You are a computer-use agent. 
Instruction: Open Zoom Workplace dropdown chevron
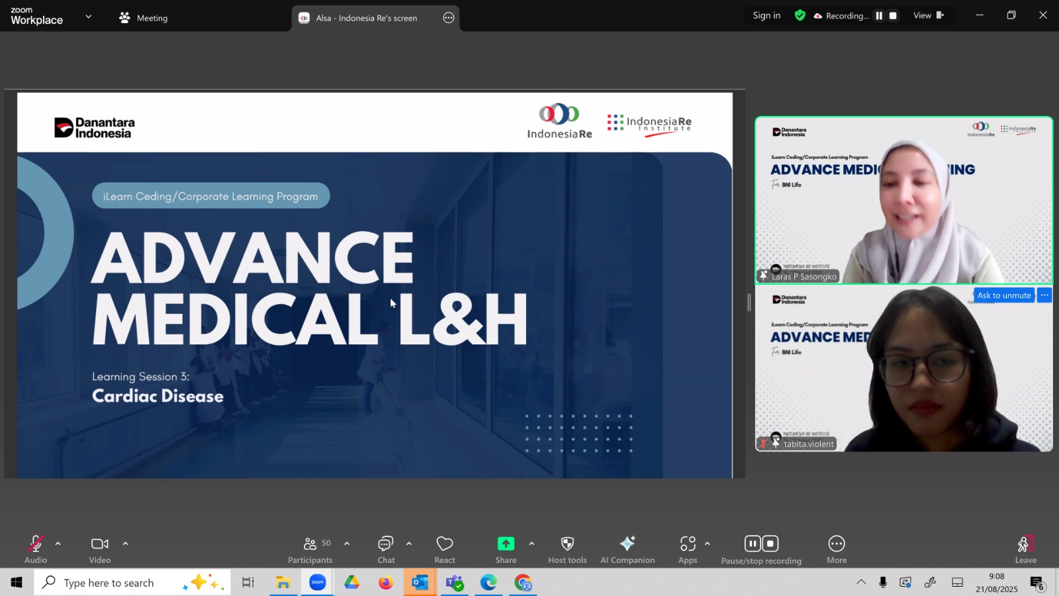pos(89,17)
